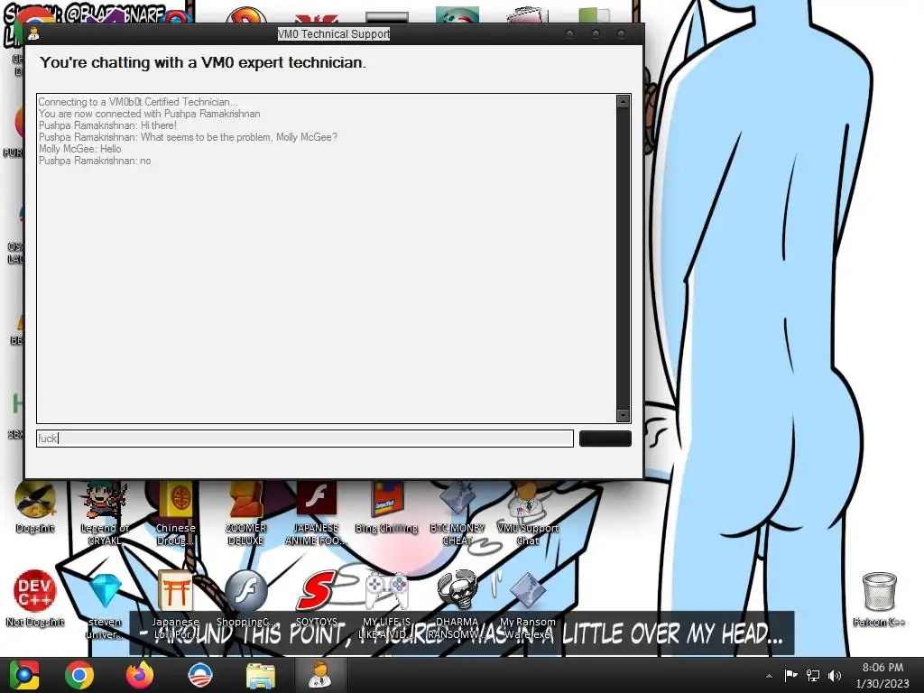Select the MY LIFE IS LIKE A VID... gamepad icon
The width and height of the screenshot is (924, 693).
click(386, 604)
